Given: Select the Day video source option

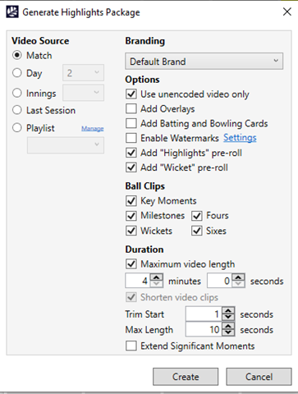Looking at the screenshot, I should [x=17, y=73].
